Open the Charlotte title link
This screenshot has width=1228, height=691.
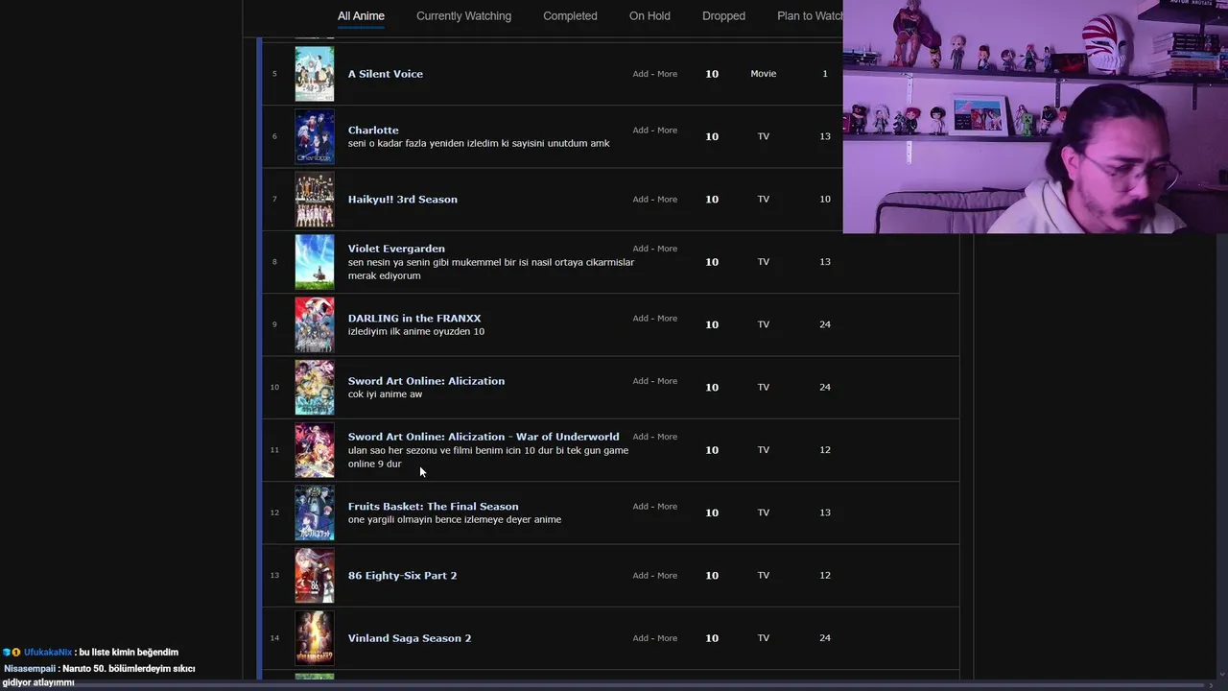pos(373,130)
